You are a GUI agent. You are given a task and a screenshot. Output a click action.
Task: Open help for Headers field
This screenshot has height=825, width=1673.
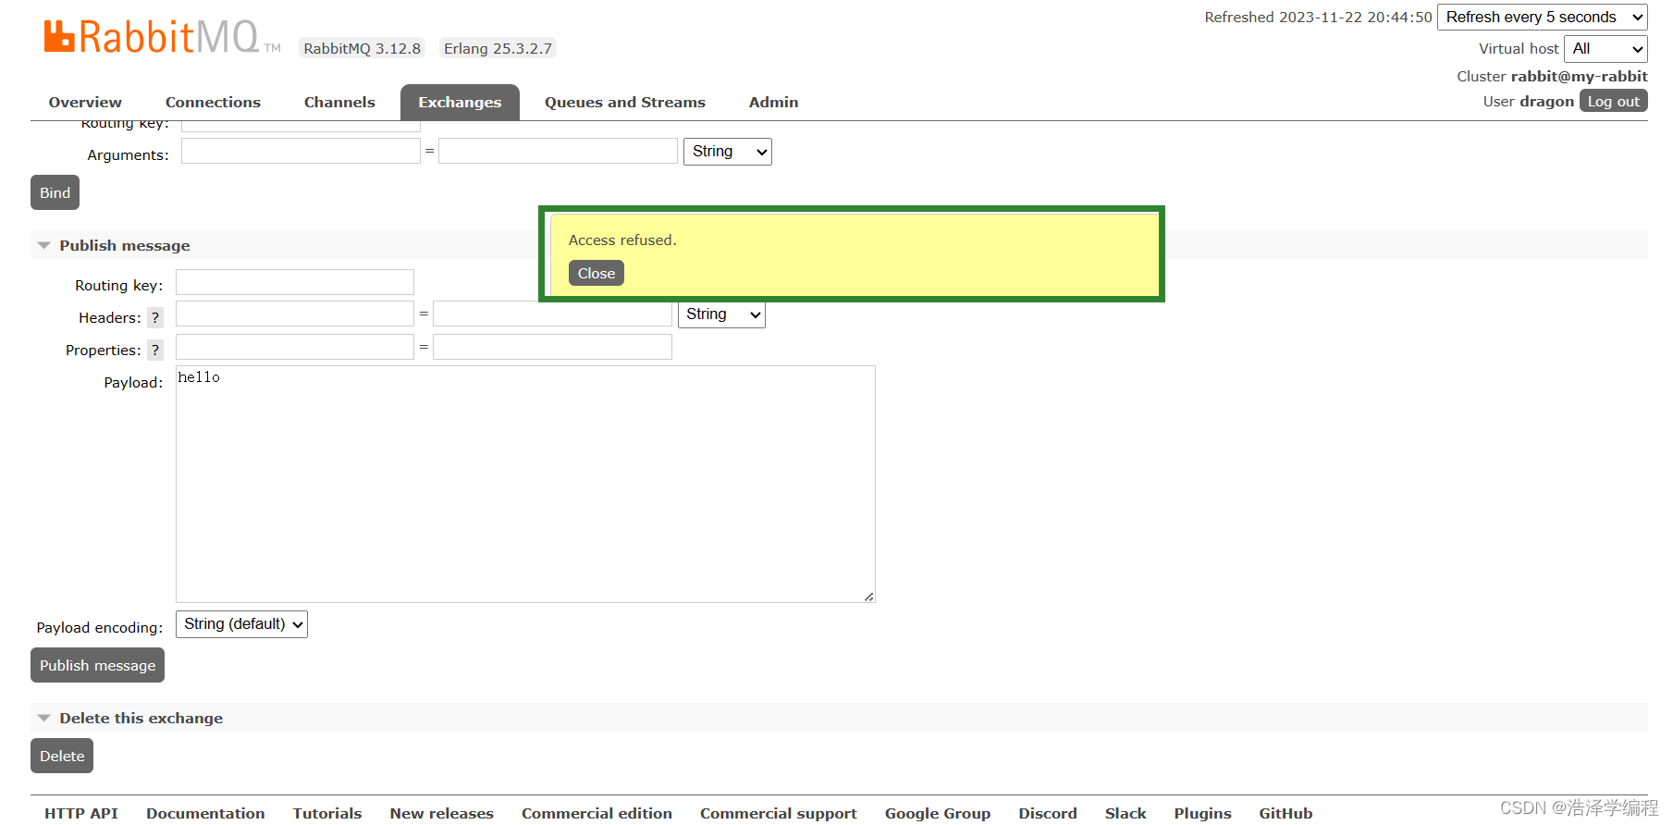(155, 318)
